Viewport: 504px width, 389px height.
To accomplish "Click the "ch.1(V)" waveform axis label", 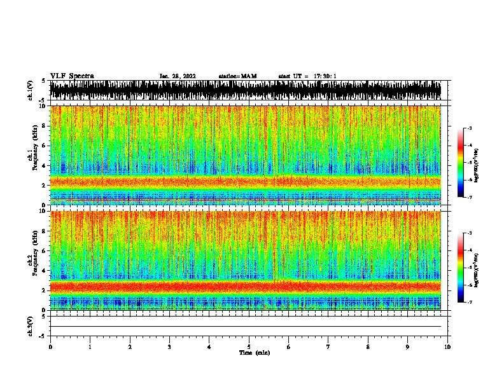I will pyautogui.click(x=30, y=90).
